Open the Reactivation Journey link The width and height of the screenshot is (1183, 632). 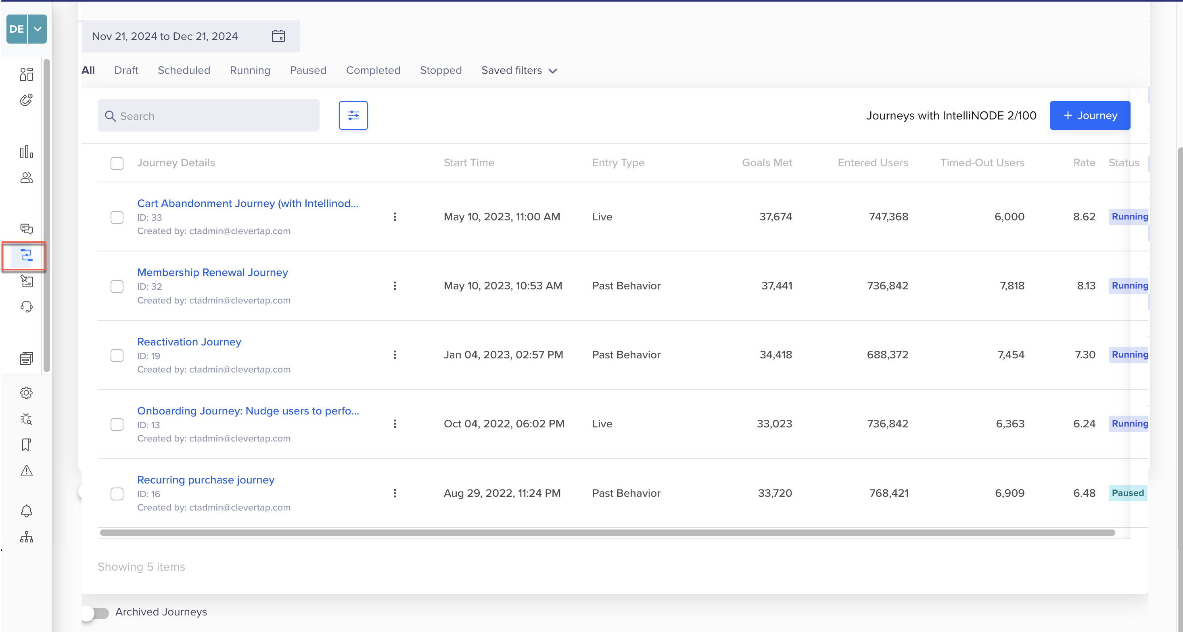(189, 341)
